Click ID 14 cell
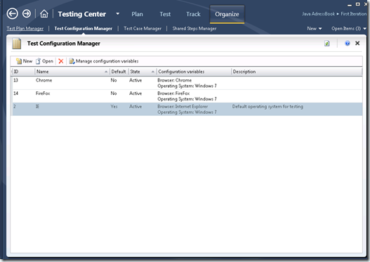The image size is (370, 262). tap(16, 93)
